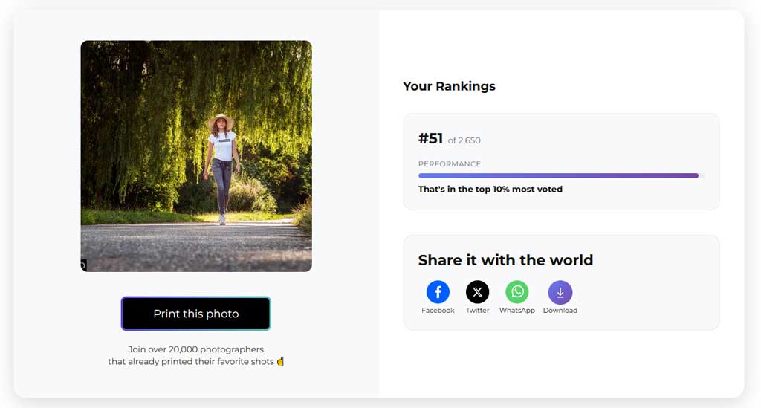Click the purple performance progress bar
761x408 pixels.
tap(557, 176)
